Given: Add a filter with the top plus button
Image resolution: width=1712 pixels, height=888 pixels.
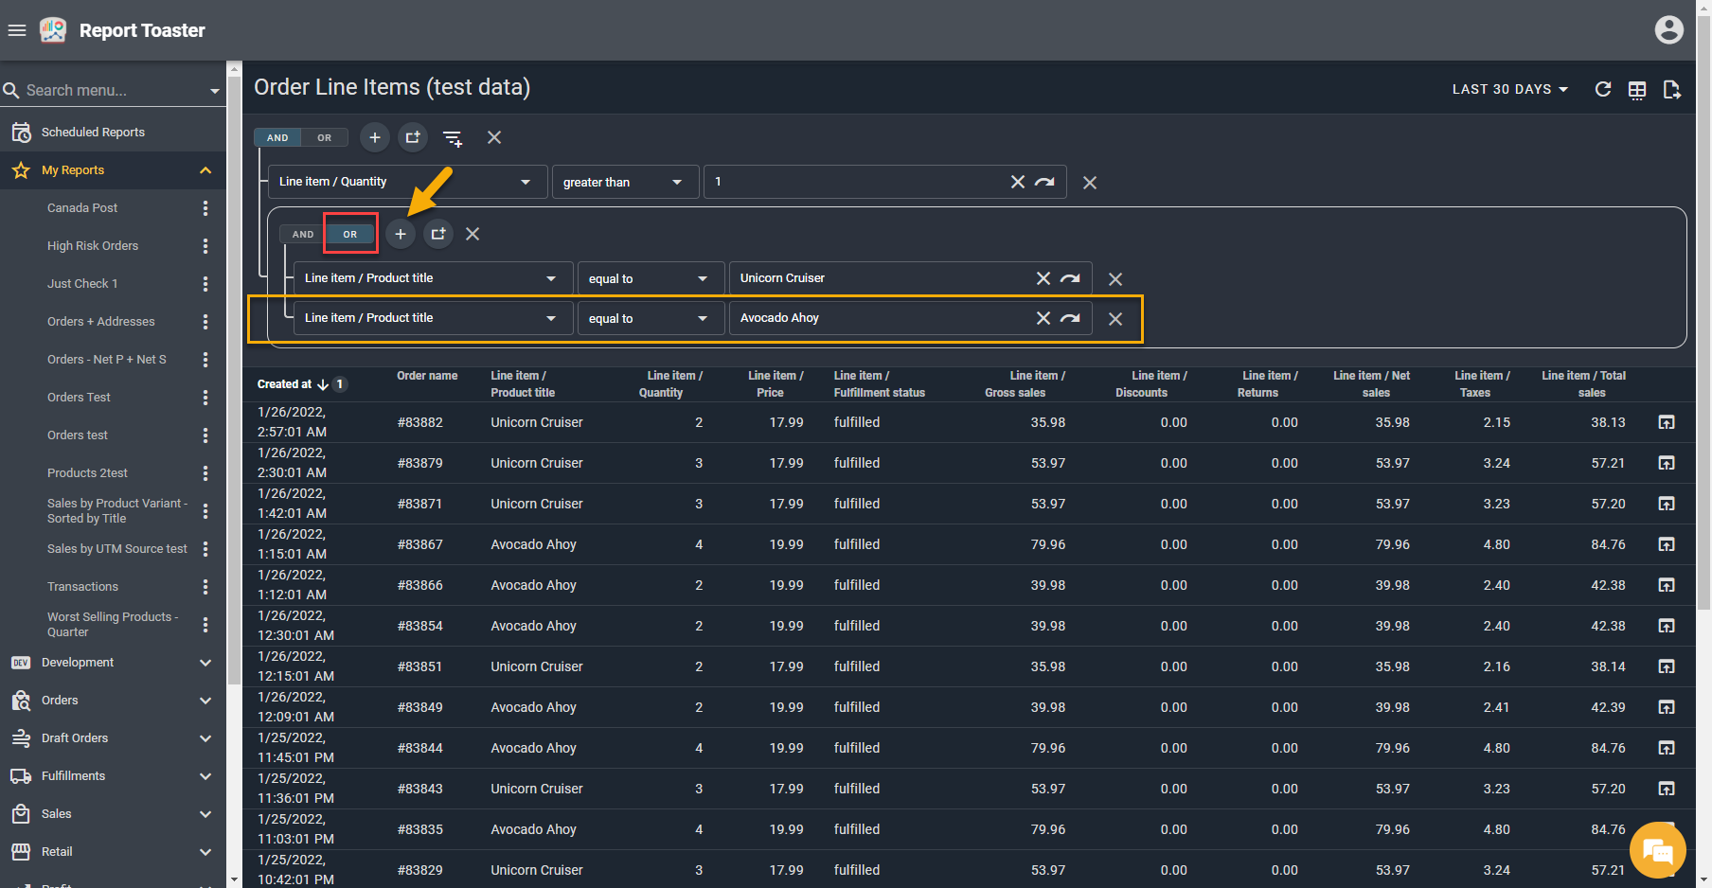Looking at the screenshot, I should (x=375, y=137).
